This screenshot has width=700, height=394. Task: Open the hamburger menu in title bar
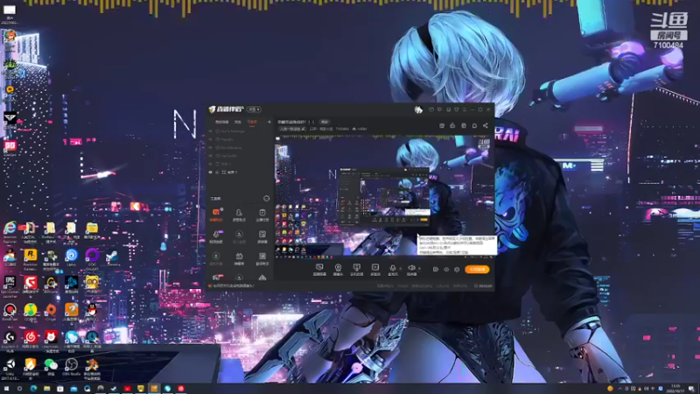(x=465, y=109)
